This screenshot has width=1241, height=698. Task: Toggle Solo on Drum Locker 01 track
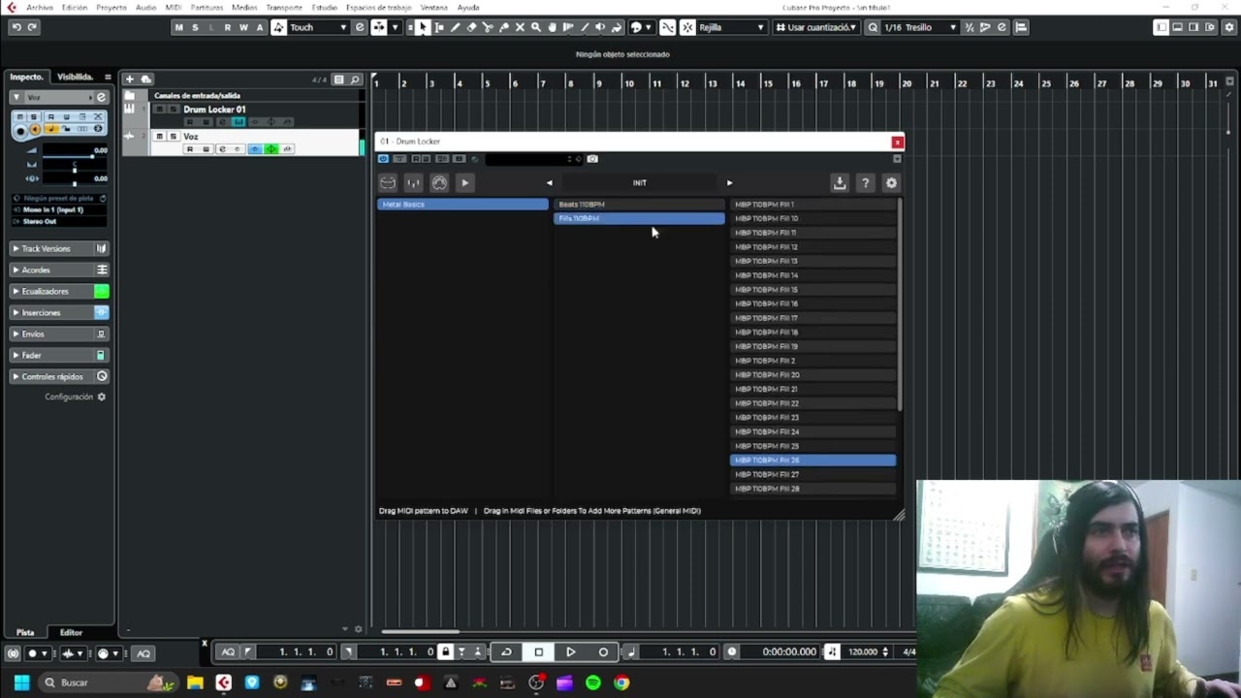[x=173, y=110]
